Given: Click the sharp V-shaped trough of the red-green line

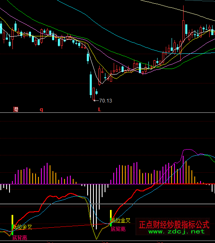Looking at the screenshot, I should pos(96,239).
